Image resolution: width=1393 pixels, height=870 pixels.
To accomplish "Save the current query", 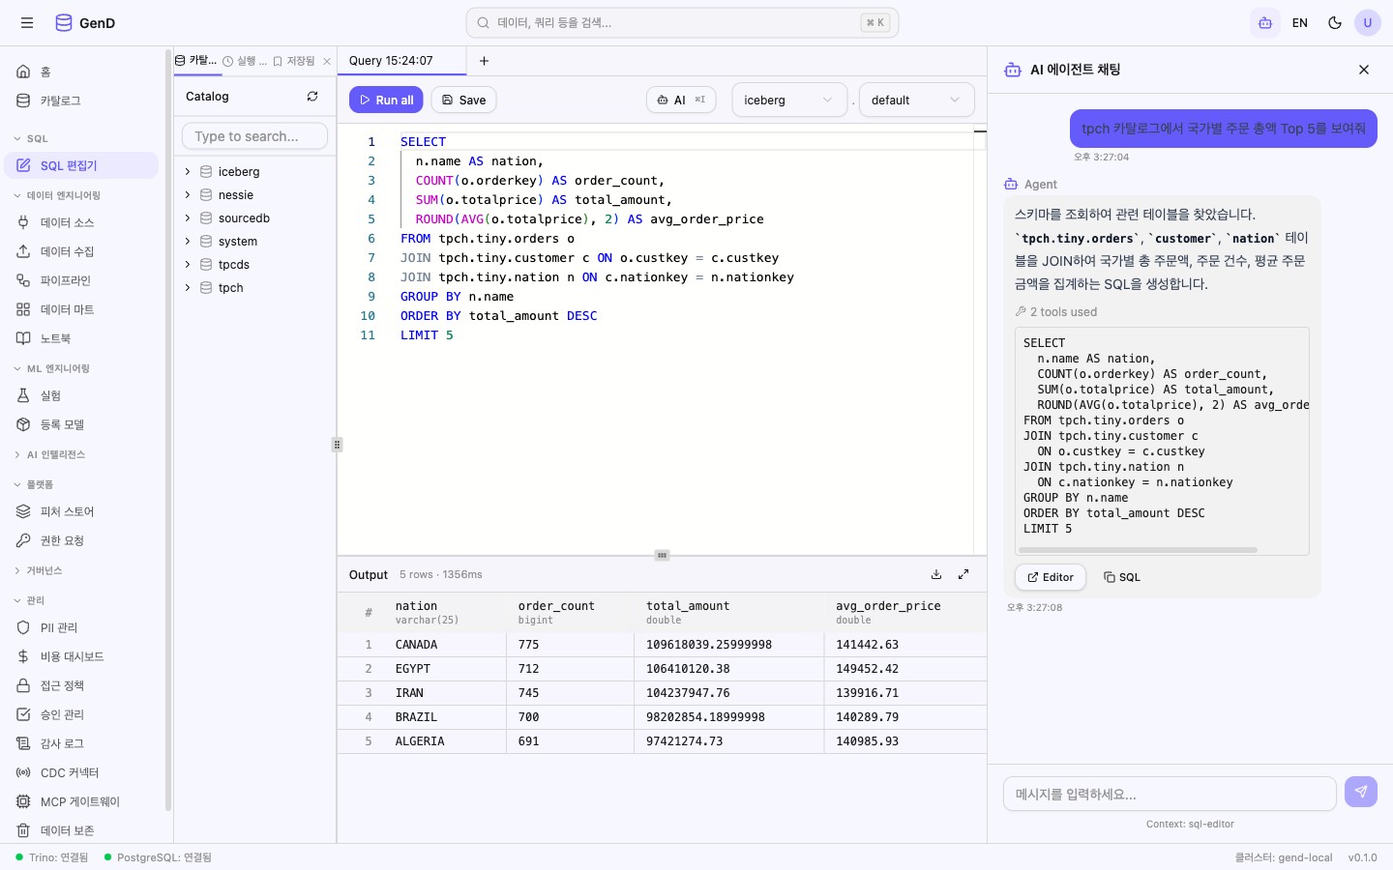I will coord(463,100).
